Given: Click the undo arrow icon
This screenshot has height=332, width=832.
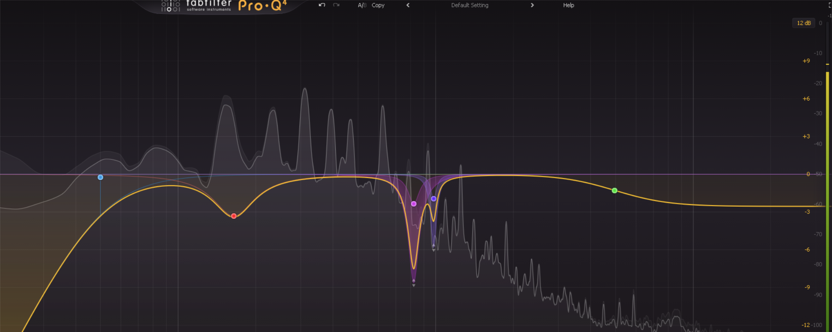Looking at the screenshot, I should 322,5.
